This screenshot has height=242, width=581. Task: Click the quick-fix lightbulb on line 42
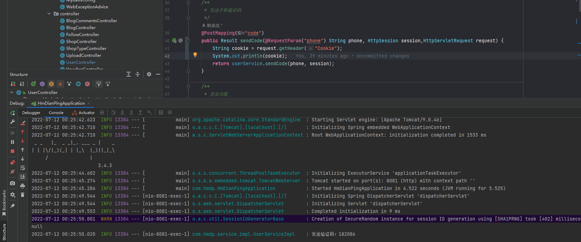click(195, 55)
